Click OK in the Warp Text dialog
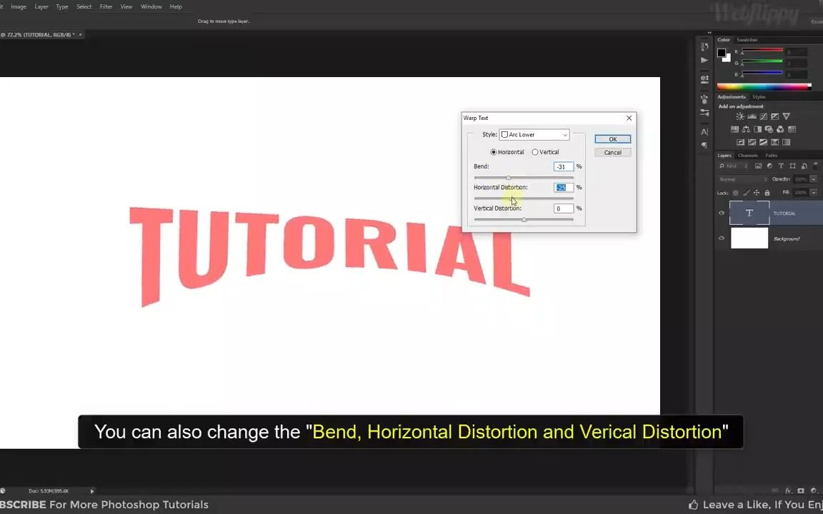Screen dimensions: 823x514 coord(612,138)
